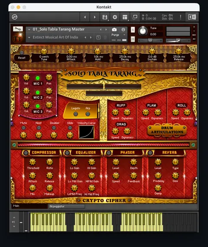Open instrument edit wrench icon
208x247 pixels.
pos(18,29)
